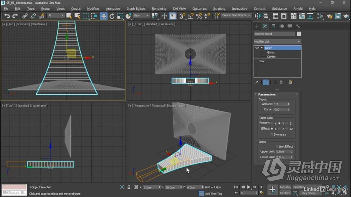
Task: Set Primary taper axis to Y
Action: point(279,123)
